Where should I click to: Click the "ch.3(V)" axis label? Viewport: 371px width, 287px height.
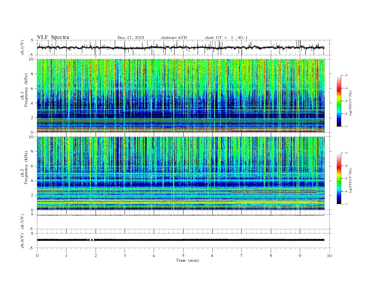[22, 222]
